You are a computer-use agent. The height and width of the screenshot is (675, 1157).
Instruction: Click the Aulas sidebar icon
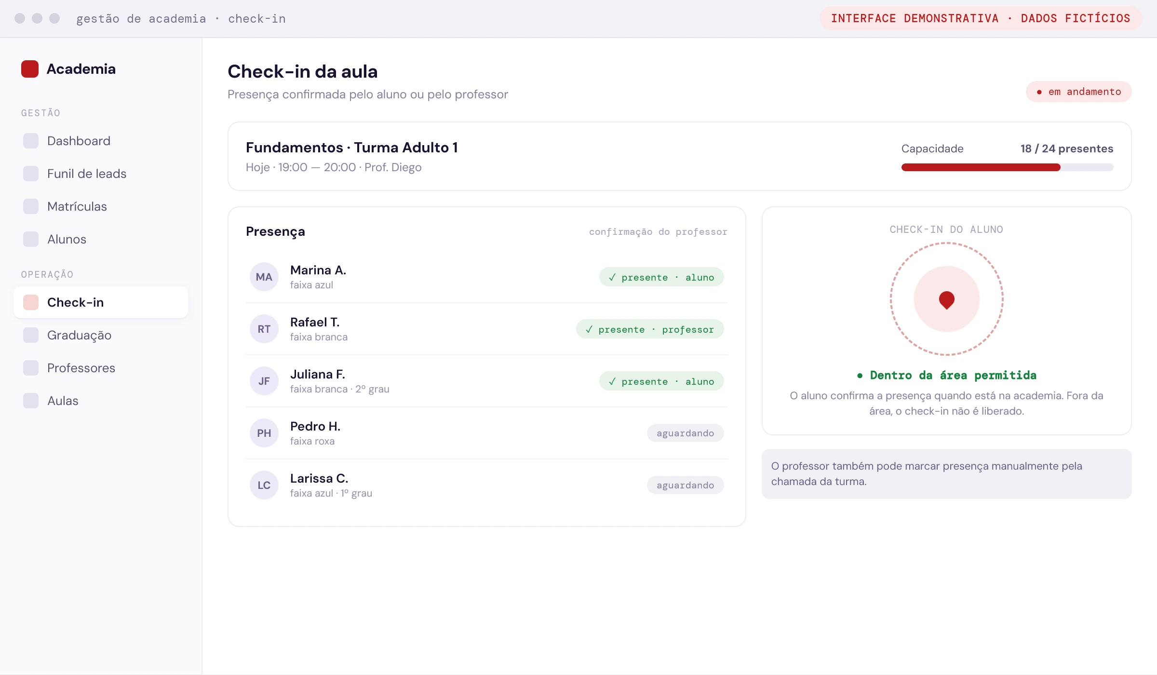(x=31, y=401)
